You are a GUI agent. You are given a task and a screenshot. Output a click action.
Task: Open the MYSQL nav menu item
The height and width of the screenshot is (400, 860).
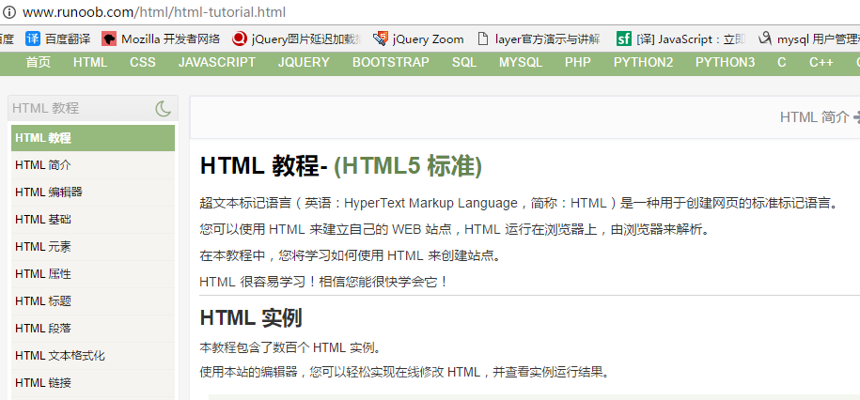(x=520, y=63)
